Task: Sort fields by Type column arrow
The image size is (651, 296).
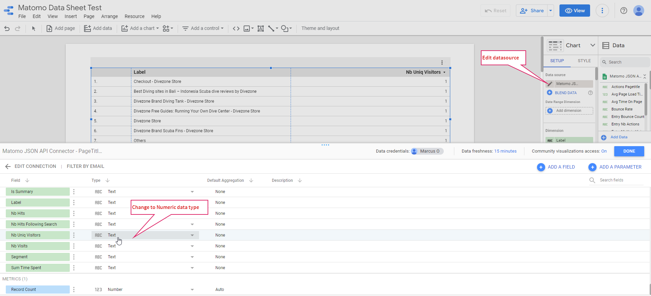Action: pyautogui.click(x=108, y=180)
